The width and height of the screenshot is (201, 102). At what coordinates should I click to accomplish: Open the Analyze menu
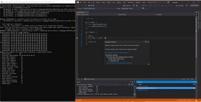(119, 3)
